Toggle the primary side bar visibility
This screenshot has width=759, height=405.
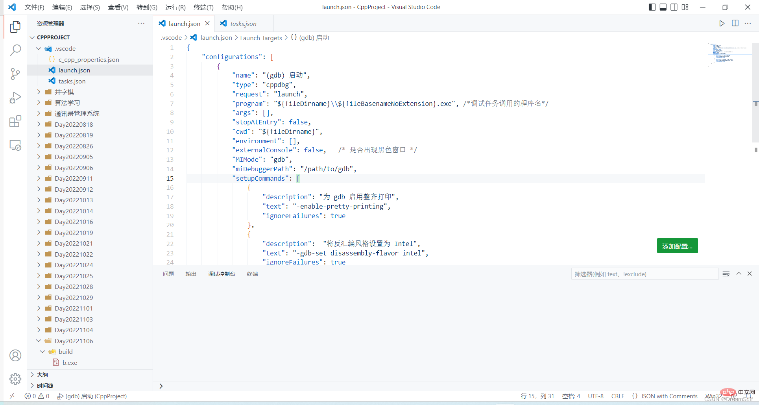(652, 7)
